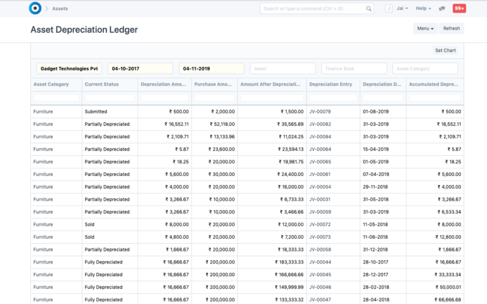
Task: Open depreciation entry JV-00072
Action: click(320, 224)
